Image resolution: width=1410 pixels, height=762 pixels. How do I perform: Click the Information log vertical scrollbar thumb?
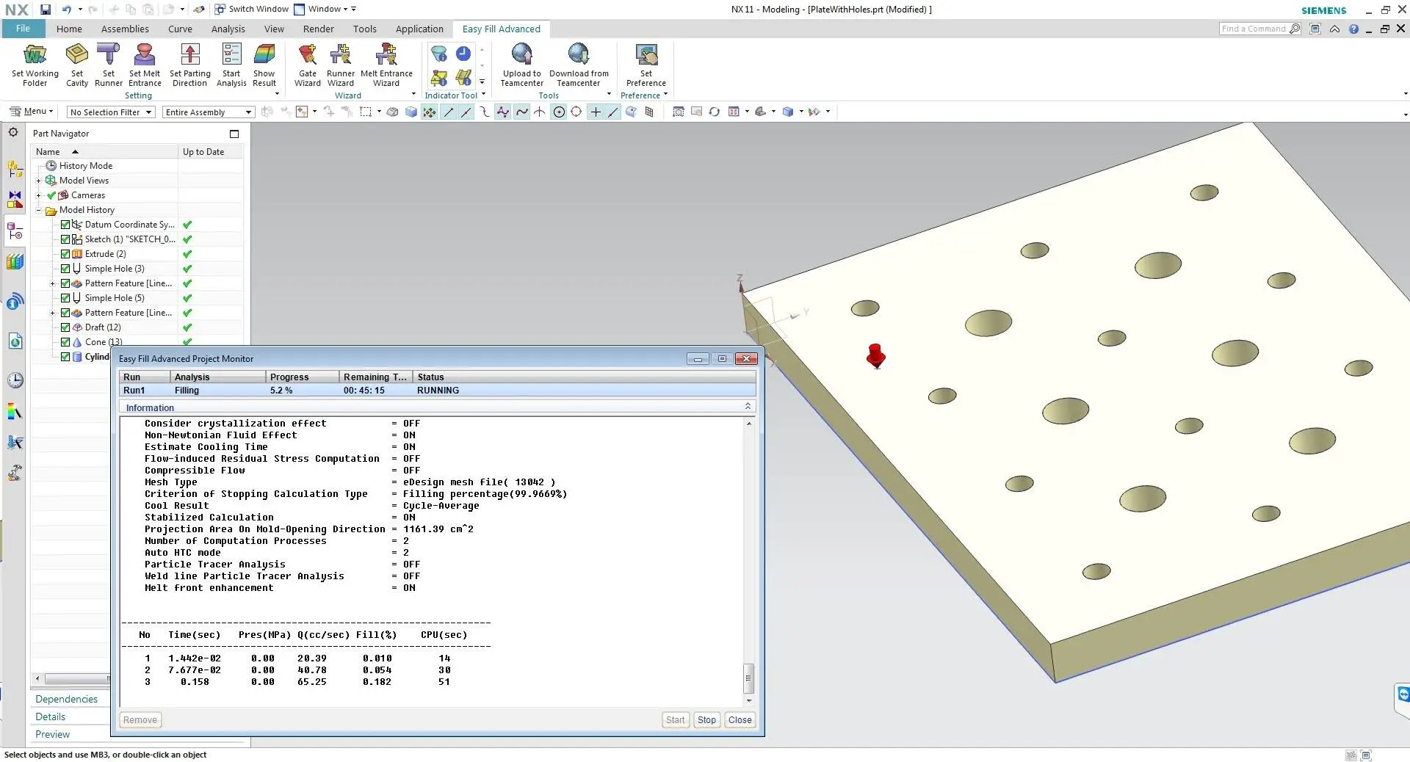tap(749, 678)
